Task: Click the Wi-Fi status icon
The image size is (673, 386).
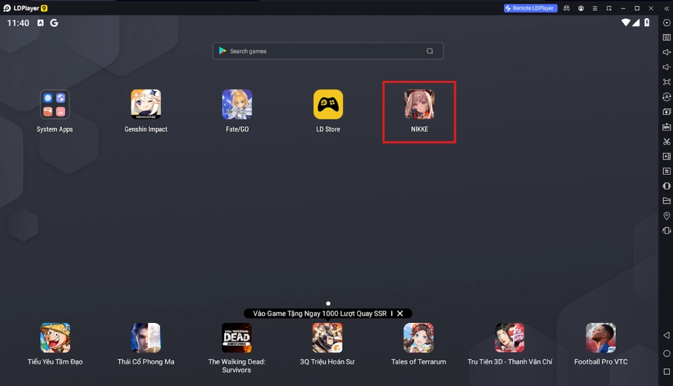Action: pos(626,22)
